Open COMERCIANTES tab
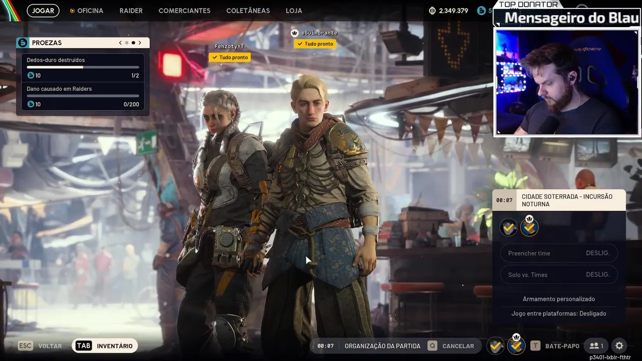 (x=185, y=11)
